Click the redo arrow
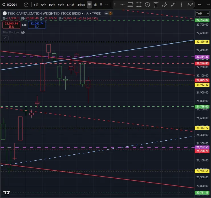Image resolution: width=211 pixels, height=198 pixels. 208,5
